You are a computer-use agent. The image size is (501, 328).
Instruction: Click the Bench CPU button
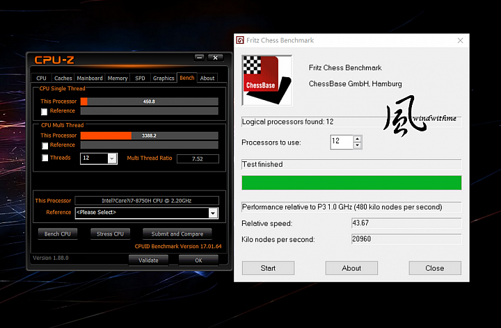[x=58, y=234]
